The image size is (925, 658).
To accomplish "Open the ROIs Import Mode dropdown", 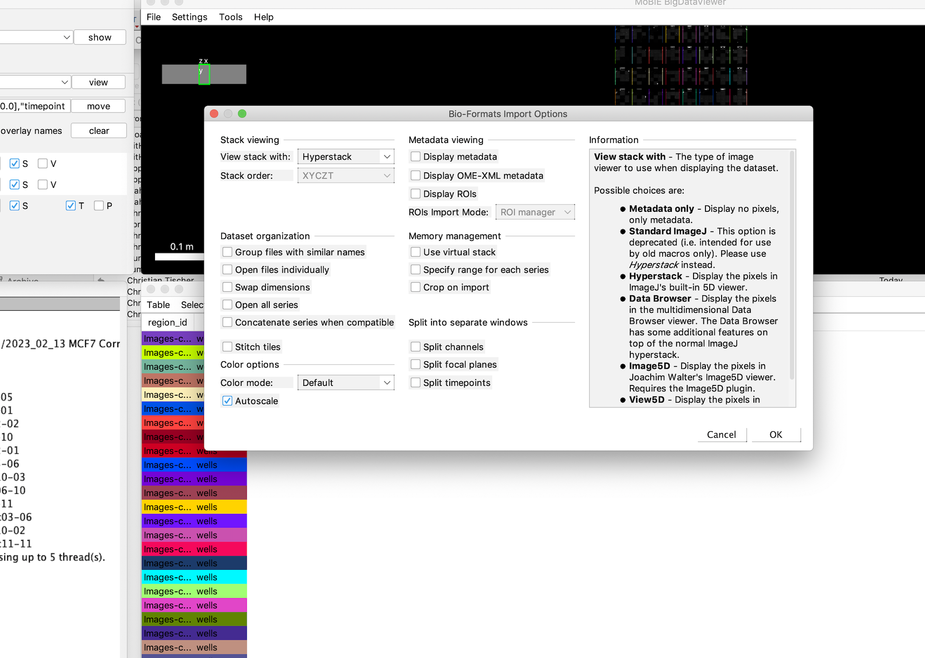I will [535, 212].
